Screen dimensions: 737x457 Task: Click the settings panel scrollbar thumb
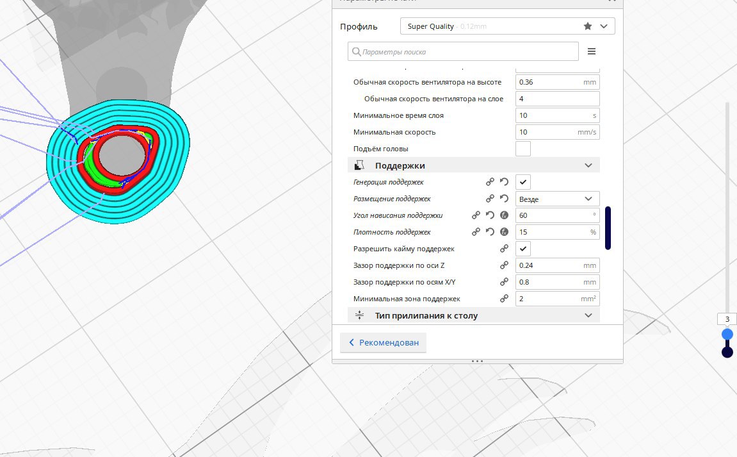(608, 228)
